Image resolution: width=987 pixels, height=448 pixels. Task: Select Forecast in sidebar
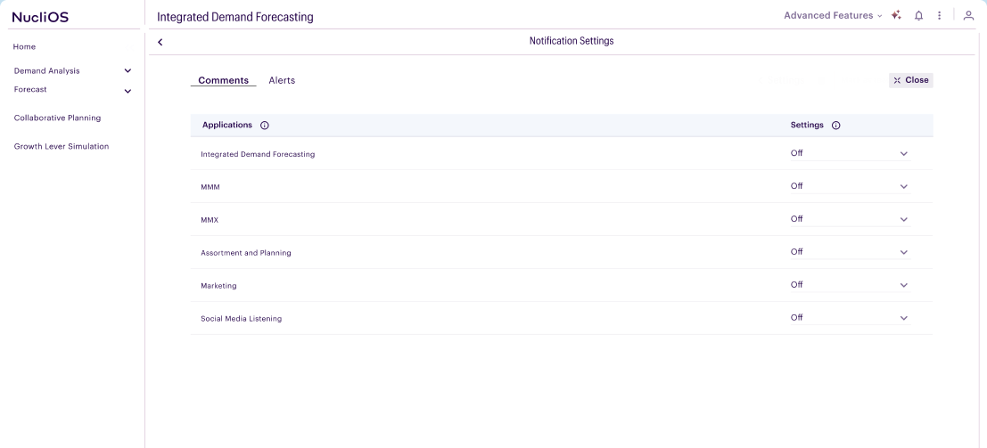(30, 89)
